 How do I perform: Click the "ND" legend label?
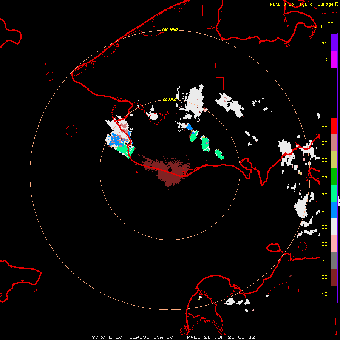pos(324,294)
